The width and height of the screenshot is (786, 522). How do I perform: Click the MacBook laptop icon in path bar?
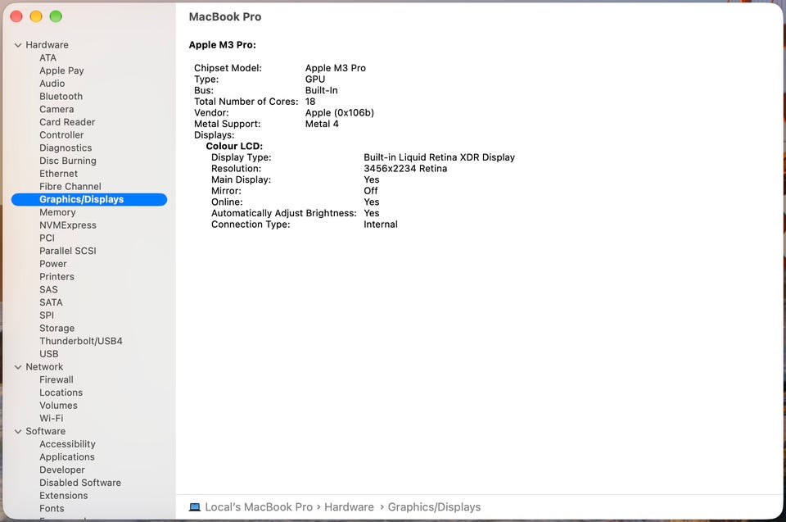tap(195, 507)
